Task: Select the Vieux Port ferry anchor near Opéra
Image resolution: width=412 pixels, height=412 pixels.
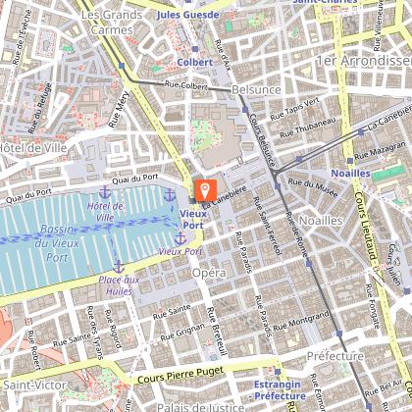Action: click(x=180, y=239)
